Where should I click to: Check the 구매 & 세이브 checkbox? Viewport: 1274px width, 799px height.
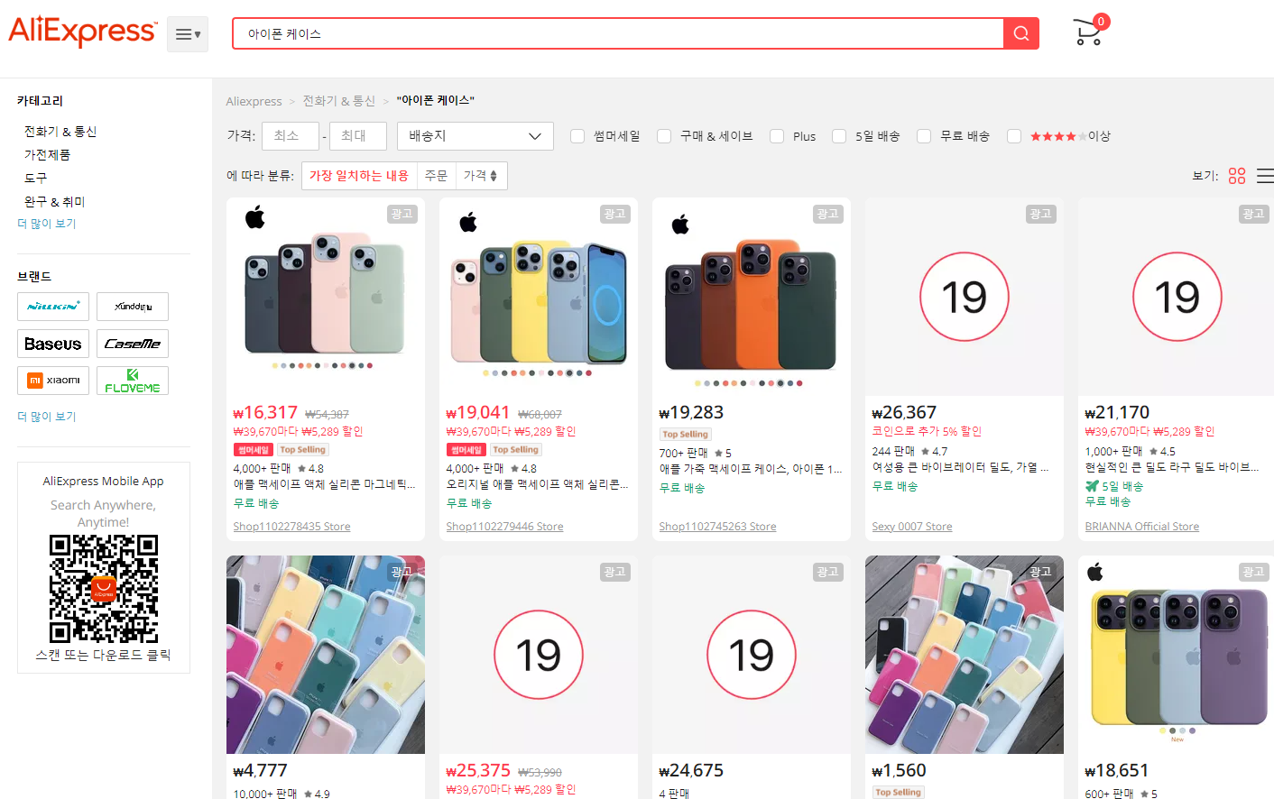tap(664, 136)
